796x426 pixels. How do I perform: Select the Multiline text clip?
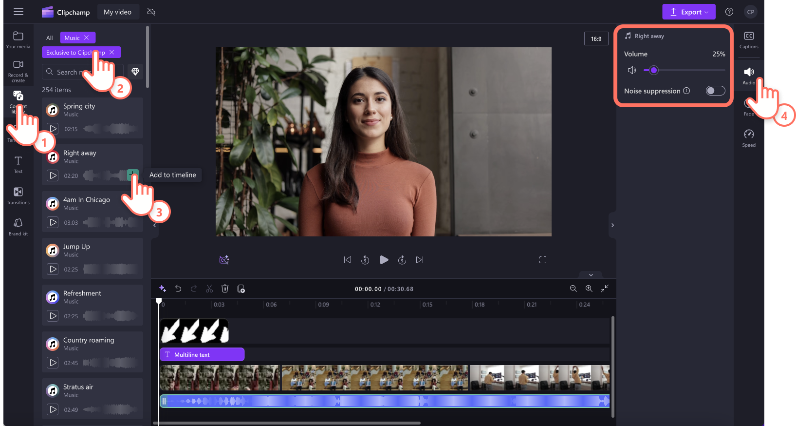pyautogui.click(x=202, y=354)
